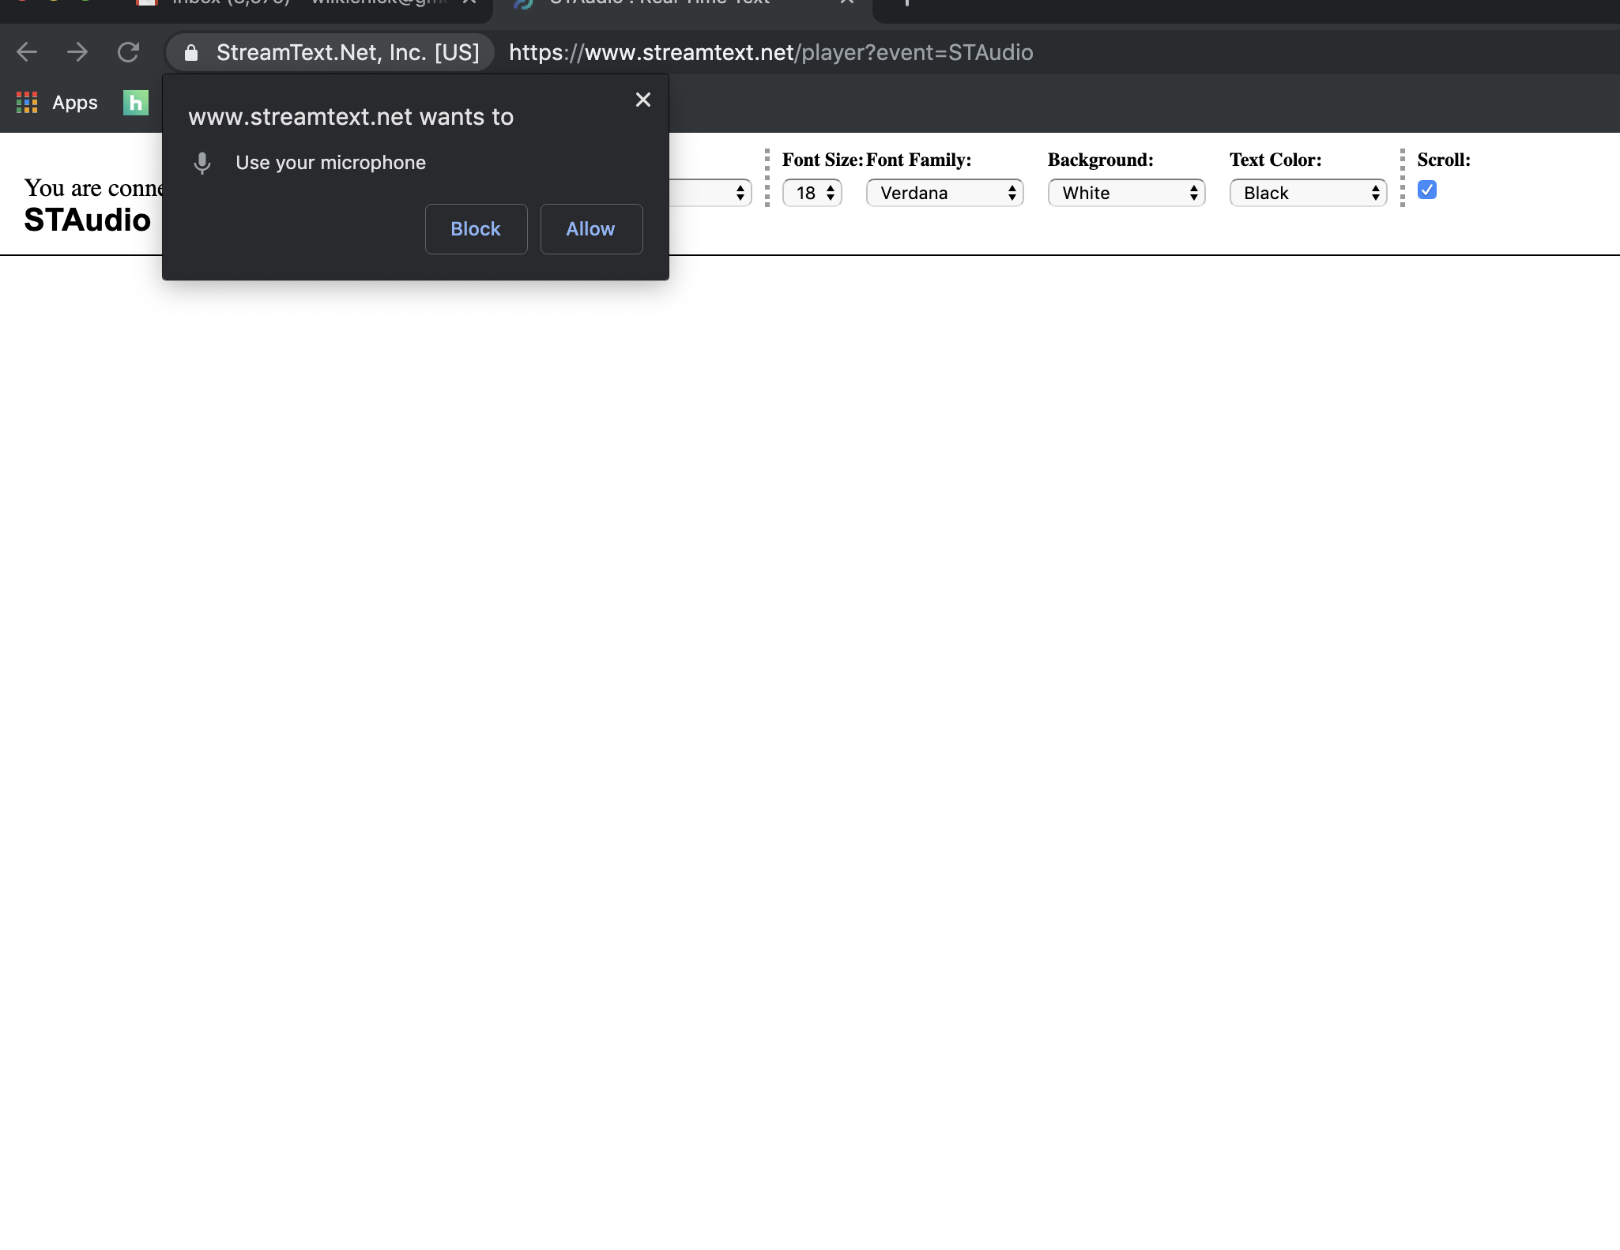Open the Font Family dropdown showing Verdana
The image size is (1620, 1250).
(x=944, y=193)
